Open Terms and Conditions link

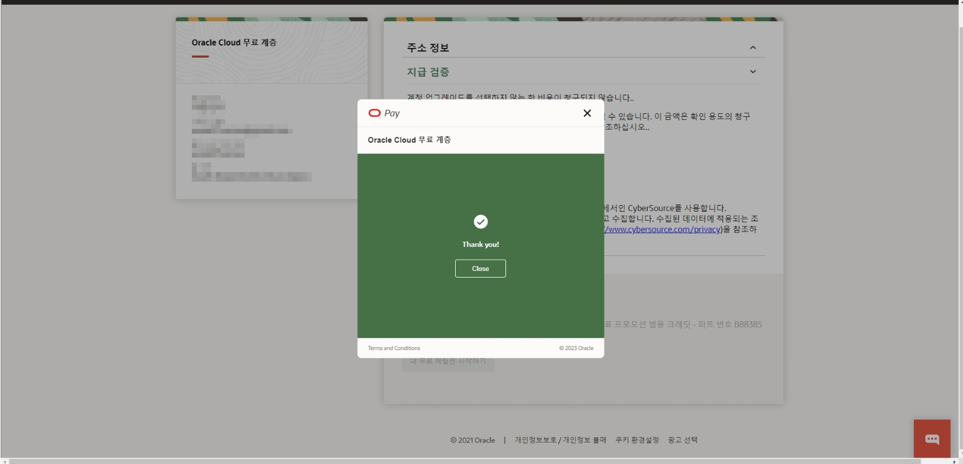pos(394,348)
